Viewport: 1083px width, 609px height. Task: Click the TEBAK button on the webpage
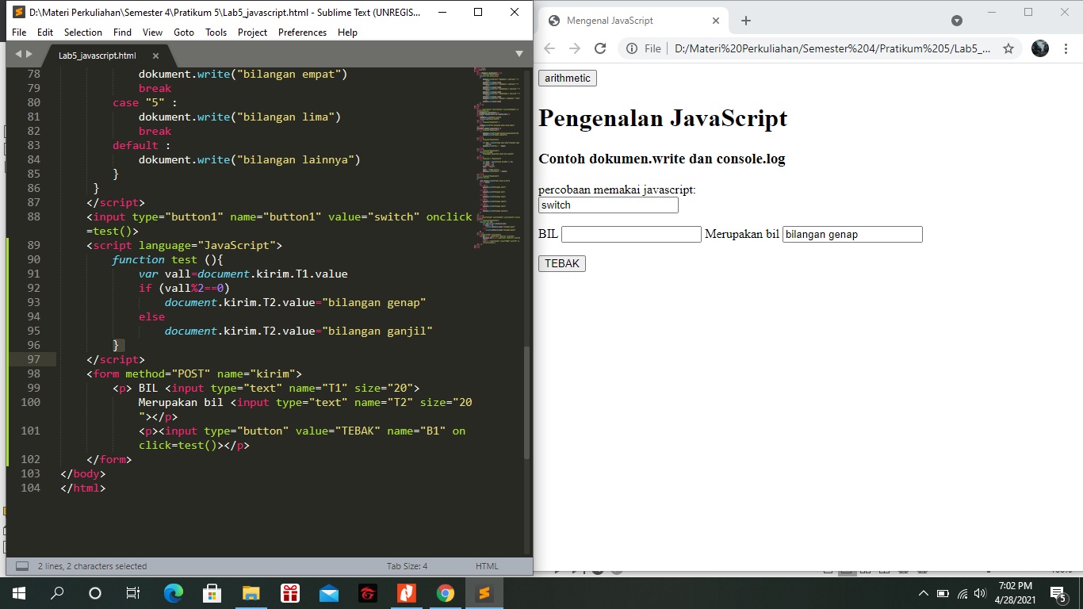tap(561, 262)
